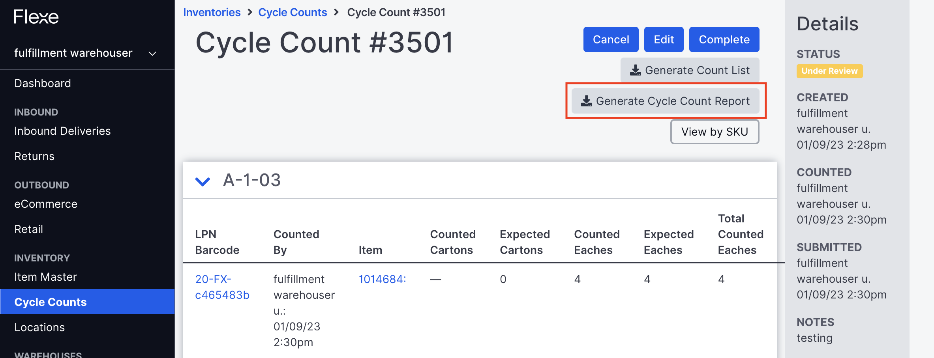Open the Returns page
This screenshot has height=358, width=934.
pyautogui.click(x=34, y=156)
